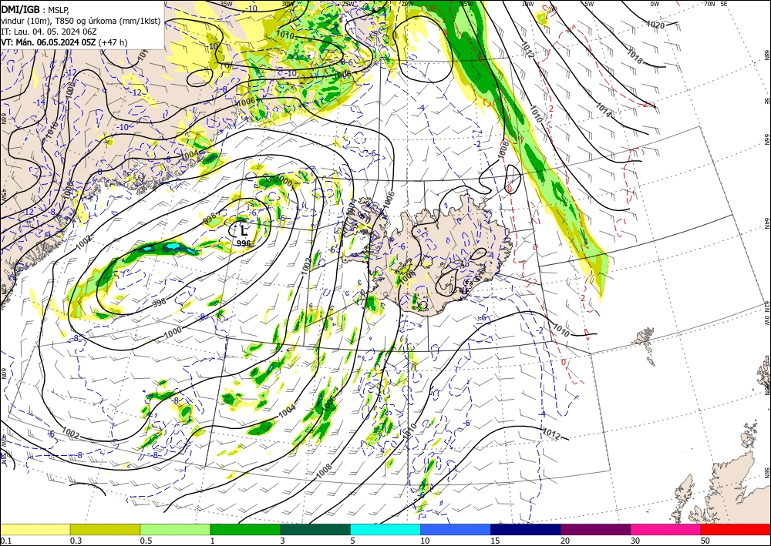This screenshot has width=771, height=546.
Task: Click the '996' pressure value under the L
Action: [x=244, y=243]
